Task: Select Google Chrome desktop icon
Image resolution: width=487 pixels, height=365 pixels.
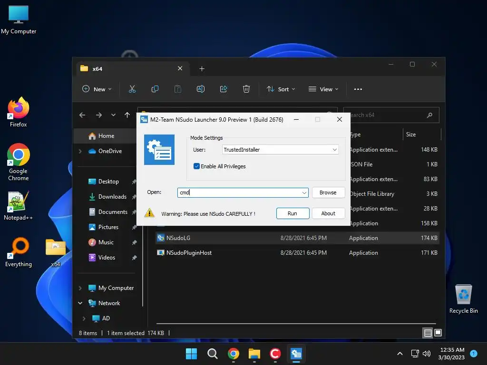Action: click(x=19, y=162)
